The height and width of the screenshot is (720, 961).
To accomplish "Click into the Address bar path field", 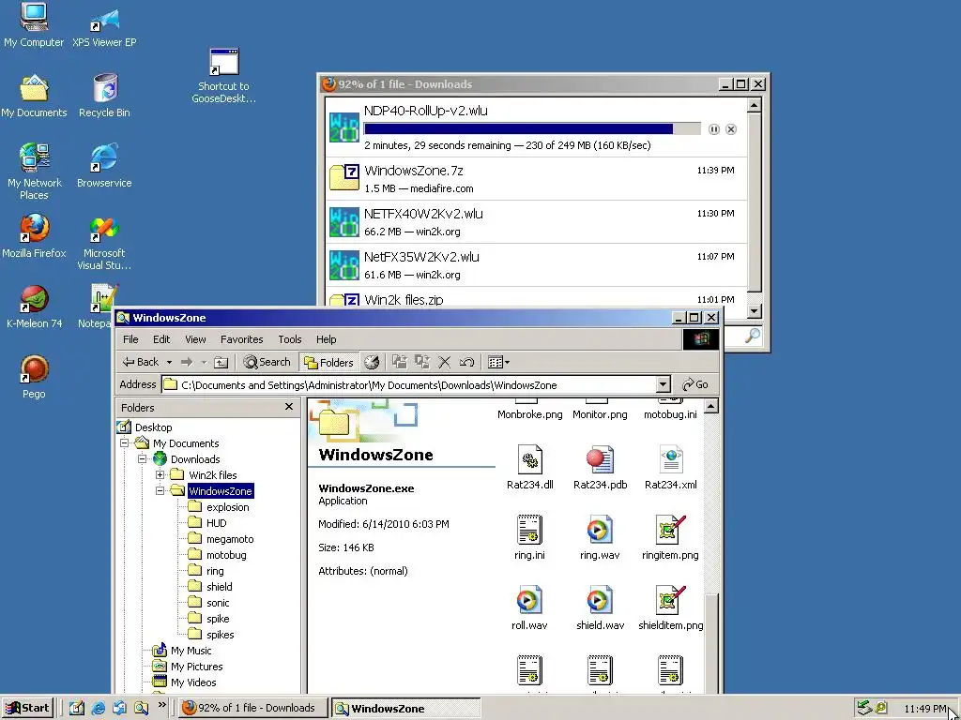I will coord(409,384).
